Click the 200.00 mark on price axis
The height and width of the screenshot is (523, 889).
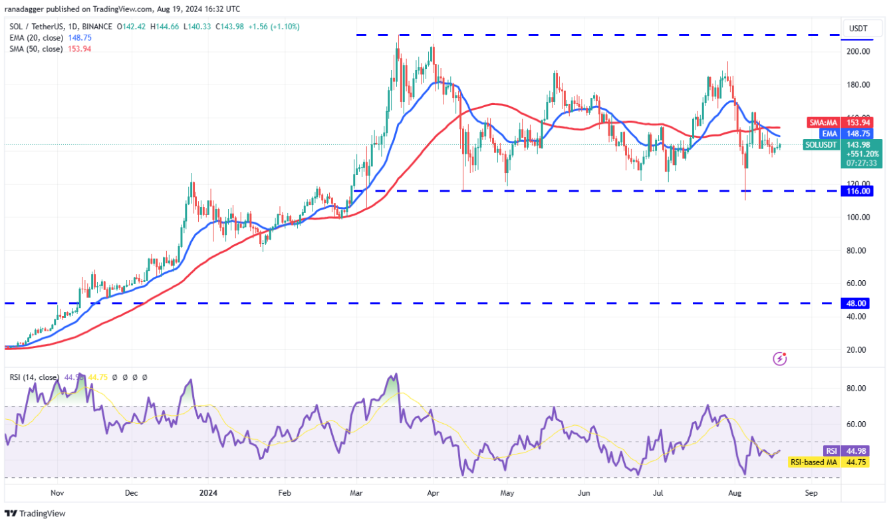pos(858,51)
